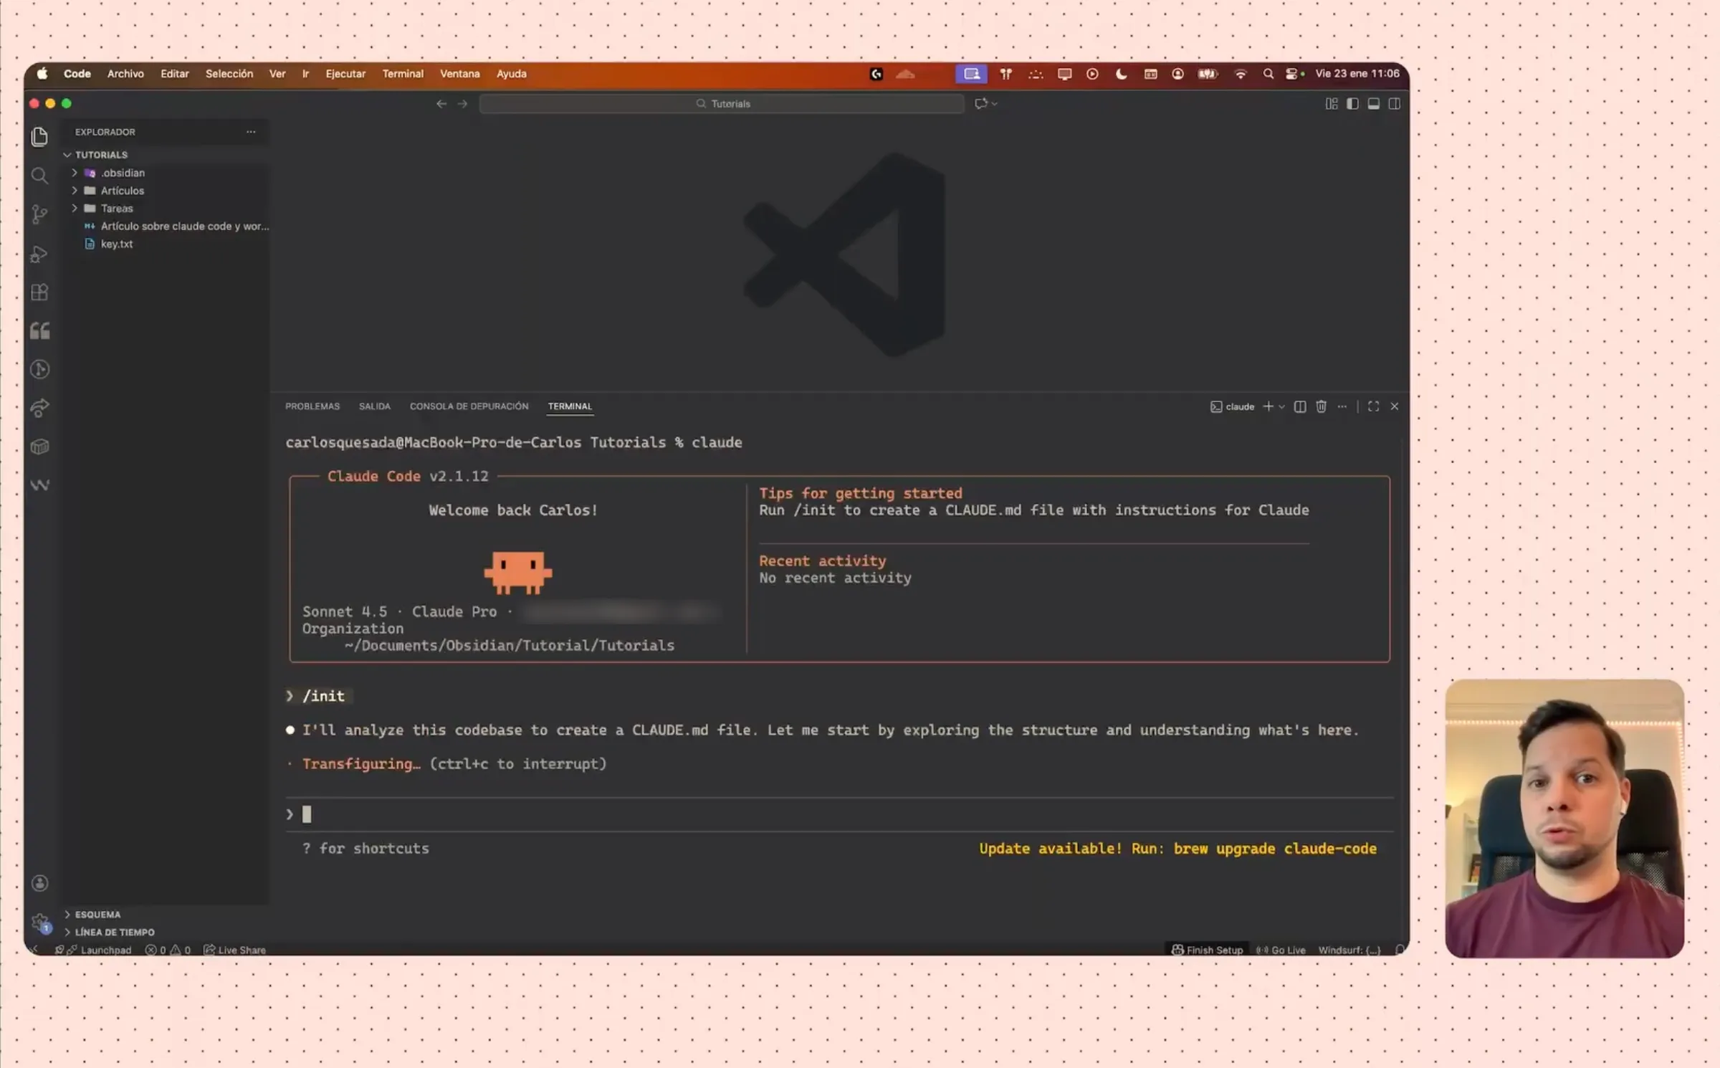
Task: Collapse the TUTORIALS root folder
Action: 67,155
